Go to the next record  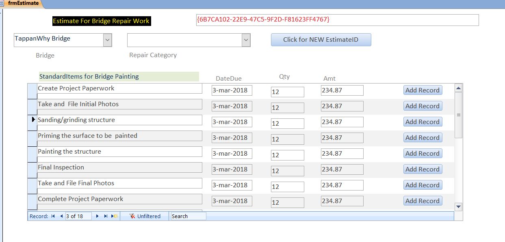pyautogui.click(x=97, y=216)
